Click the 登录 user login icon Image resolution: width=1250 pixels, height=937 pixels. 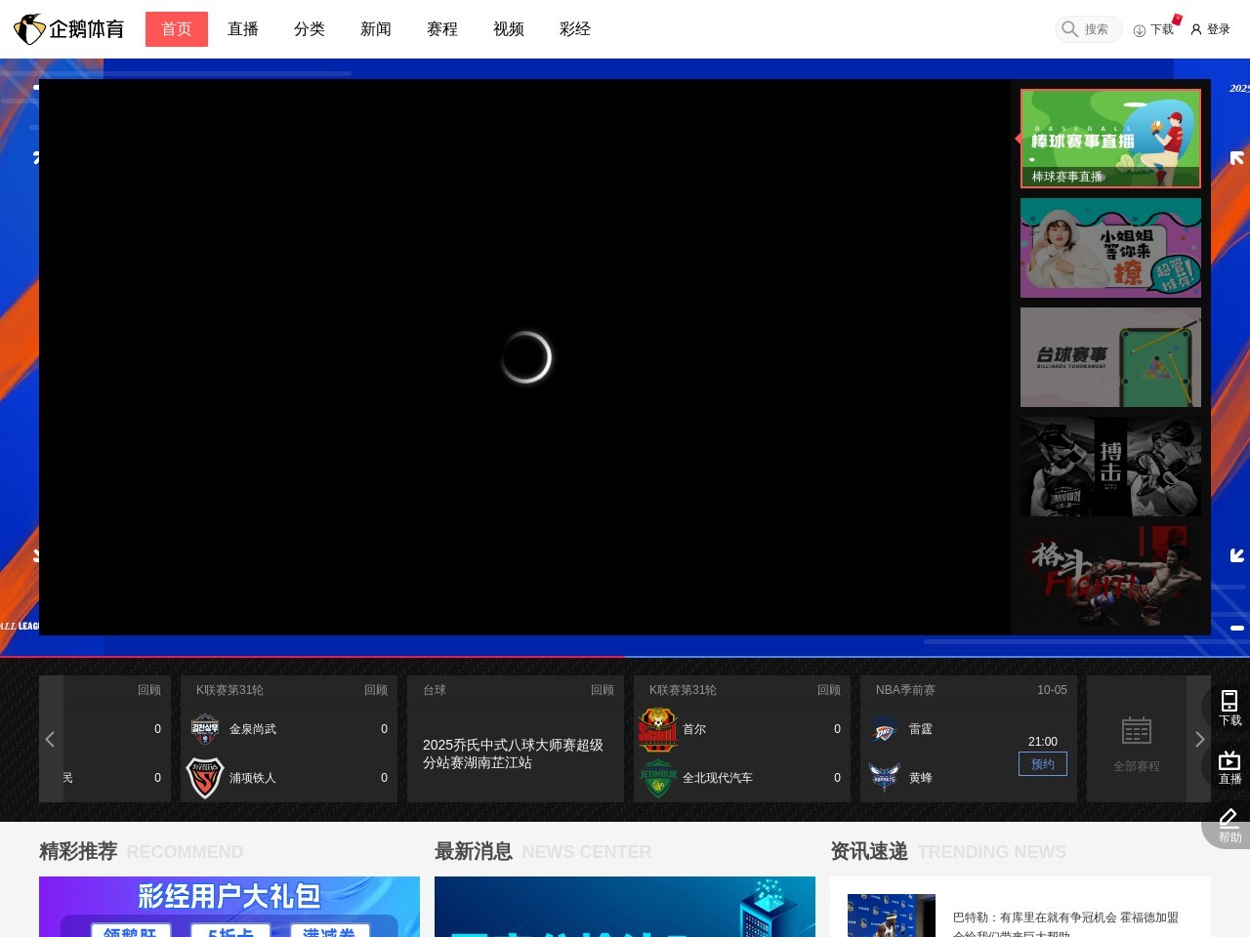[x=1196, y=29]
